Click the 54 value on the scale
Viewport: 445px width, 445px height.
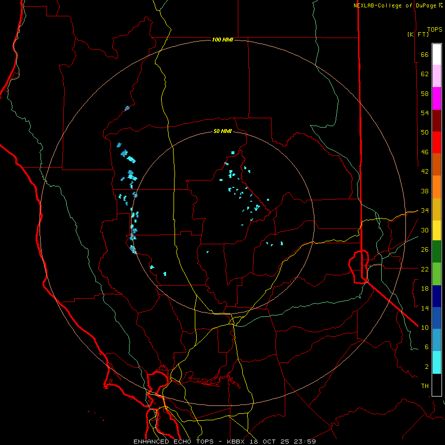pyautogui.click(x=425, y=113)
